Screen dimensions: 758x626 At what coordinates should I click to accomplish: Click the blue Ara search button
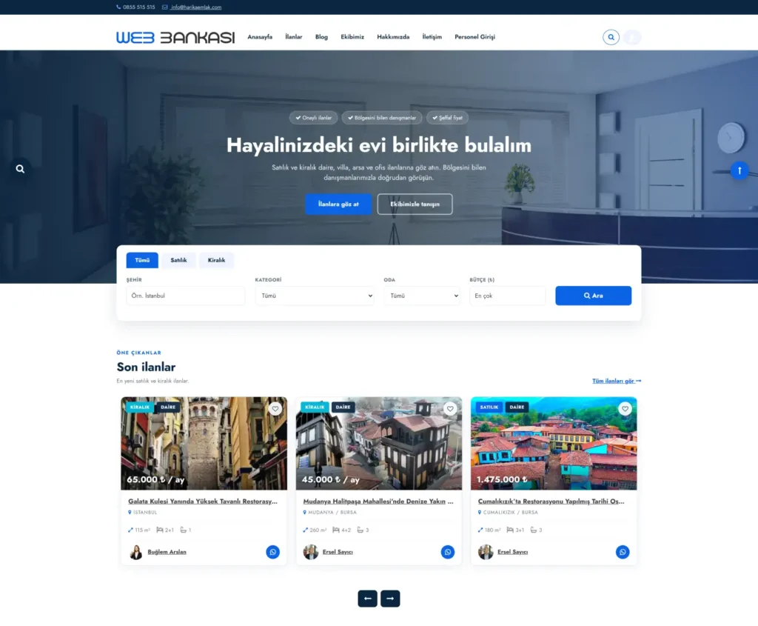pos(593,296)
